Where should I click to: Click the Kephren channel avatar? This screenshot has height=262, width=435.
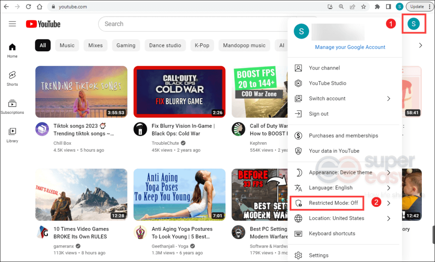[238, 129]
